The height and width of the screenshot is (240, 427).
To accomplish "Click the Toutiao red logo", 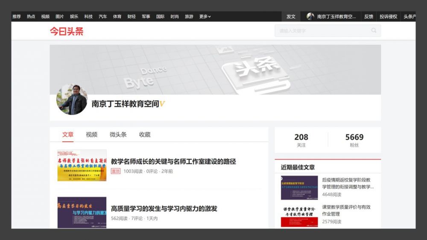I will [x=67, y=31].
